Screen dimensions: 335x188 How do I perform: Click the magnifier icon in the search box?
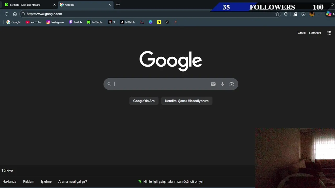[x=109, y=84]
